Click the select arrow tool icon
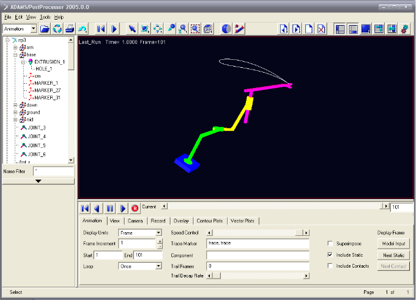Screen dimensions: 416x300 (x=132, y=29)
